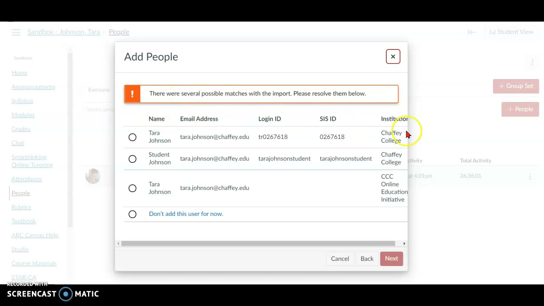The image size is (544, 306).
Task: Cancel the Add People dialog
Action: (340, 258)
